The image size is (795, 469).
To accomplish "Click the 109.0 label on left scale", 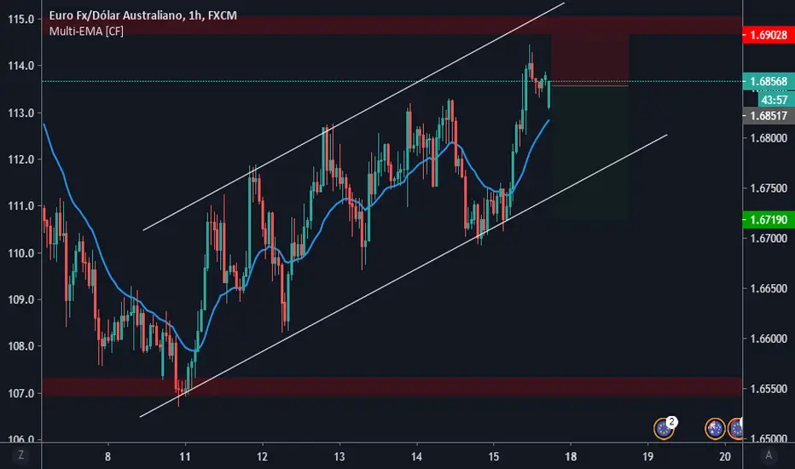I will click(21, 299).
